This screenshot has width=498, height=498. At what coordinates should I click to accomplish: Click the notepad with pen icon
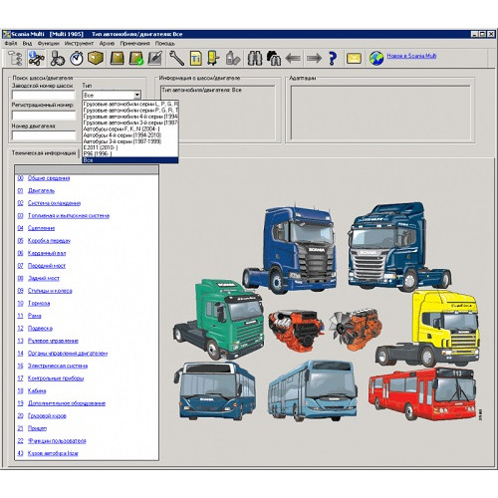tap(154, 58)
